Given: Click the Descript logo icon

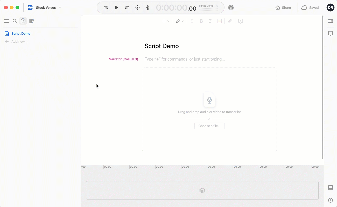Looking at the screenshot, I should pyautogui.click(x=30, y=8).
